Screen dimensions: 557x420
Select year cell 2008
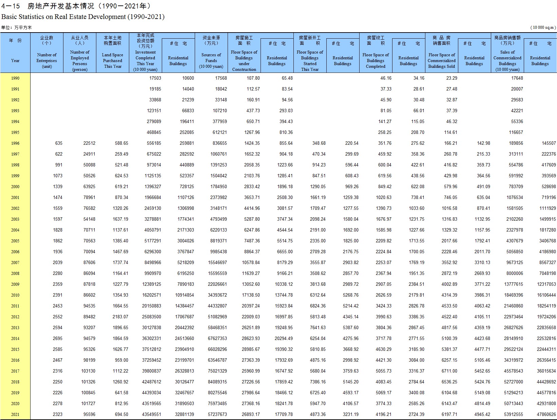pyautogui.click(x=15, y=274)
